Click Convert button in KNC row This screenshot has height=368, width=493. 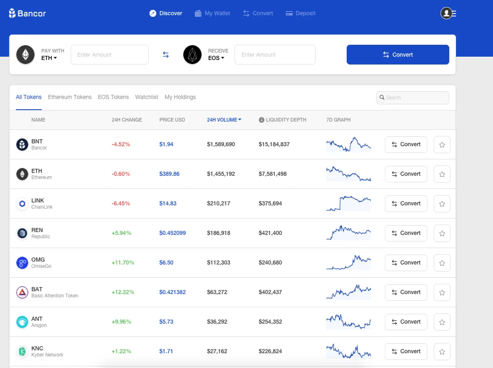406,352
